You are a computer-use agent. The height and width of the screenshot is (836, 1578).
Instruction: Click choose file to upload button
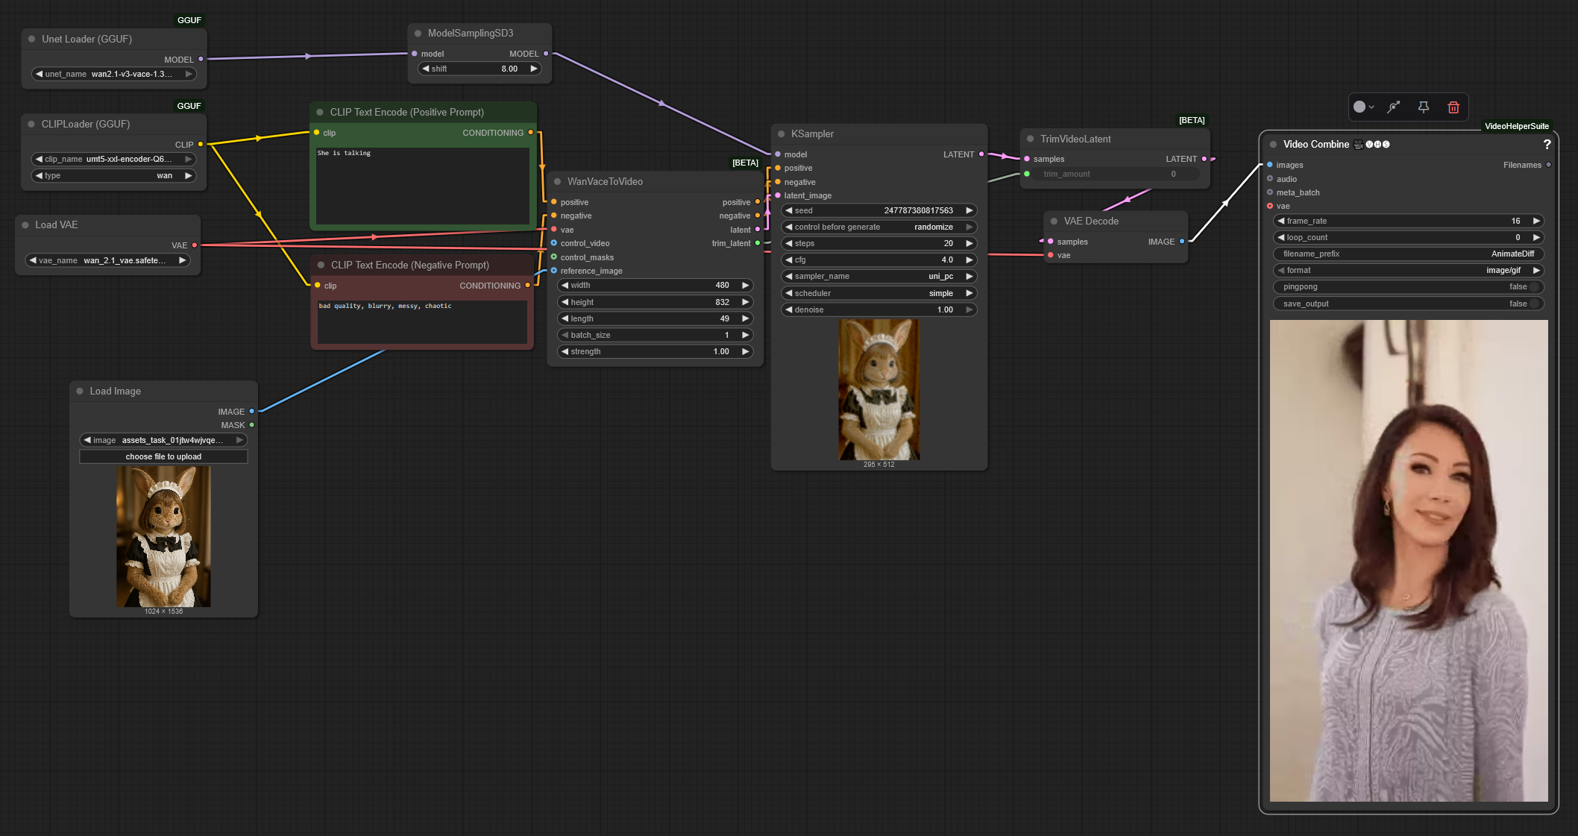[163, 457]
